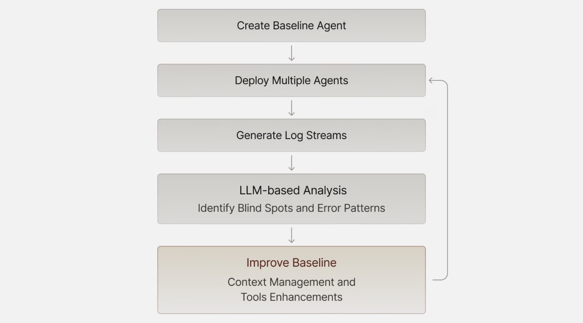Click the top curved corner of feedback loop
583x323 pixels.
(x=445, y=83)
